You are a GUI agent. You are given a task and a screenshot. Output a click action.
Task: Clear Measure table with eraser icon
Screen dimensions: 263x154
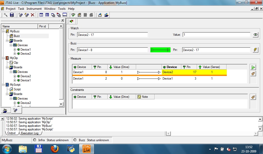click(253, 73)
